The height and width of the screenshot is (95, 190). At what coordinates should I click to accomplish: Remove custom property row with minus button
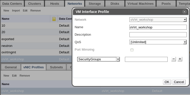tap(173, 59)
